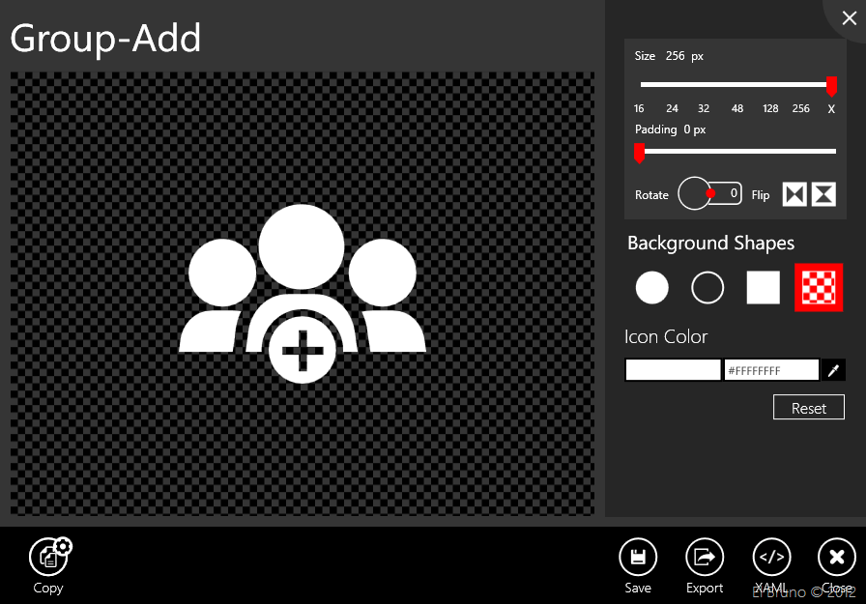866x604 pixels.
Task: Select filled square background shape
Action: click(763, 288)
